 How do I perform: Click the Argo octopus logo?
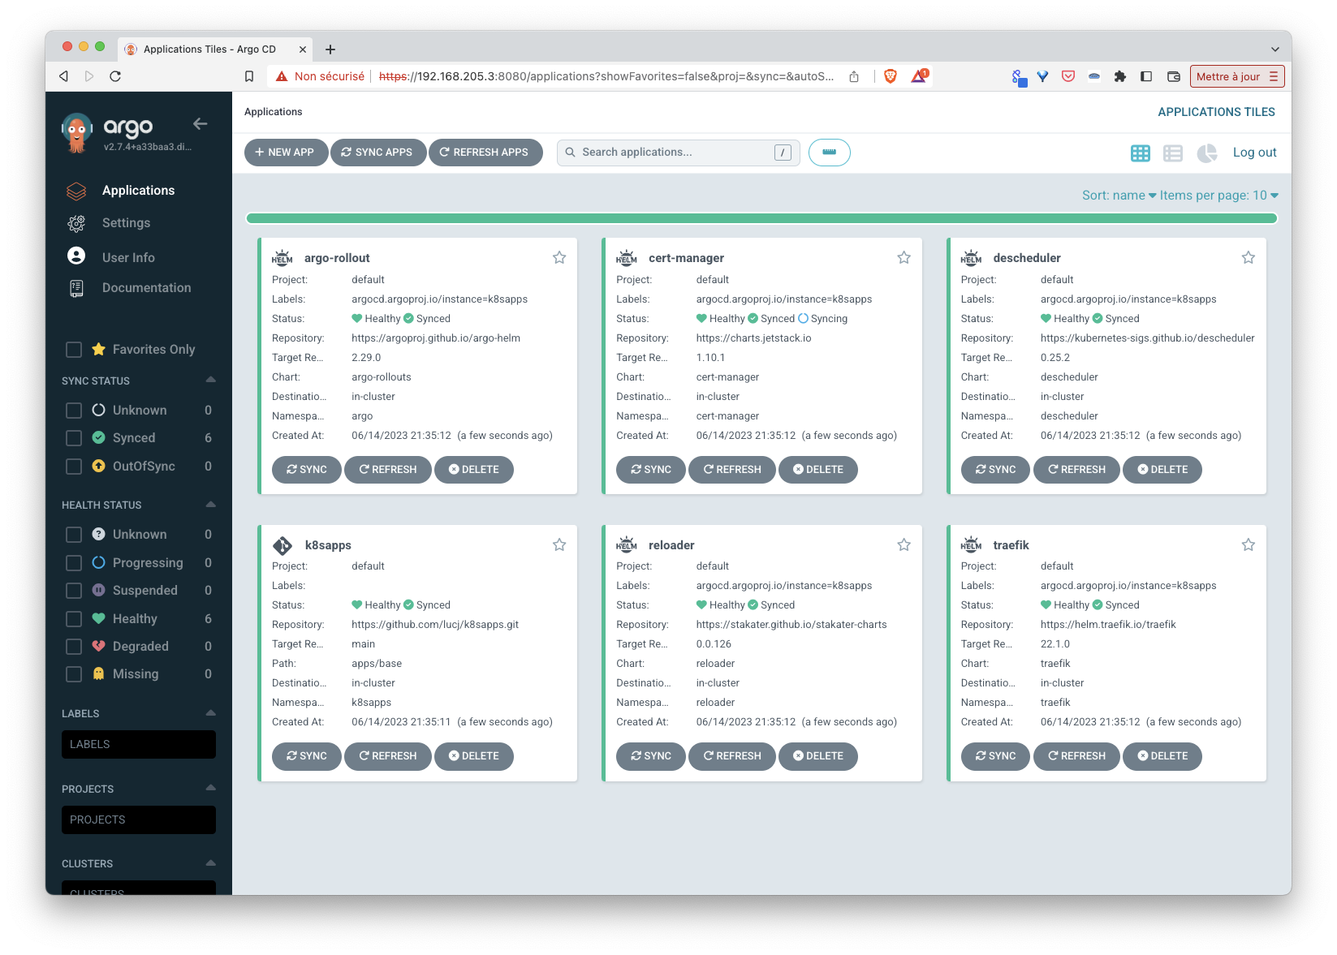76,133
